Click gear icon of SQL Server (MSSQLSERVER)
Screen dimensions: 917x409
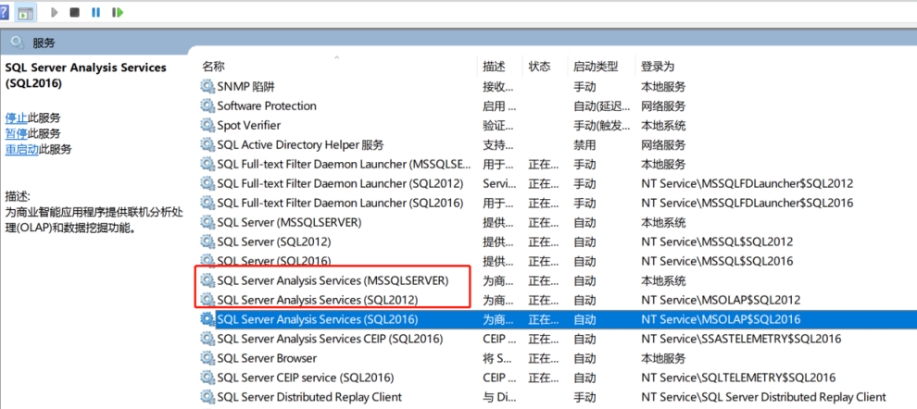207,222
